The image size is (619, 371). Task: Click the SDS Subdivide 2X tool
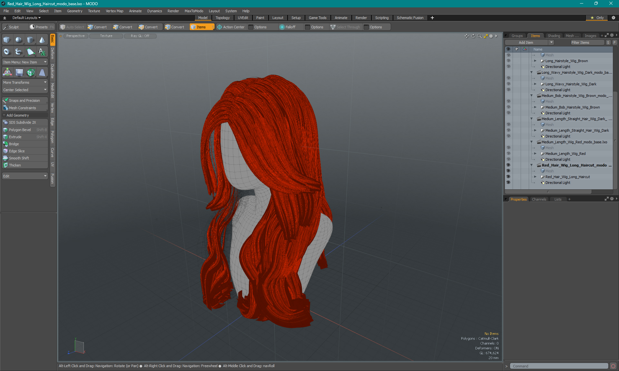25,122
